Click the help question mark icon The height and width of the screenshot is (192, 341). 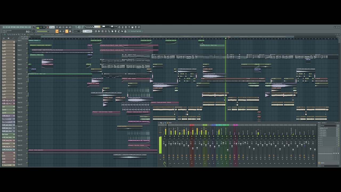[129, 27]
